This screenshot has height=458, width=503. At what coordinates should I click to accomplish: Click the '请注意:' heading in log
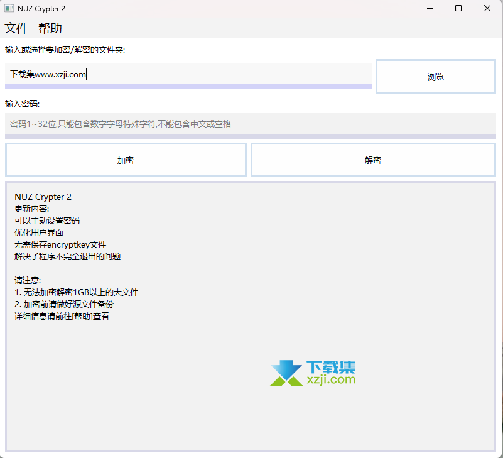point(28,280)
